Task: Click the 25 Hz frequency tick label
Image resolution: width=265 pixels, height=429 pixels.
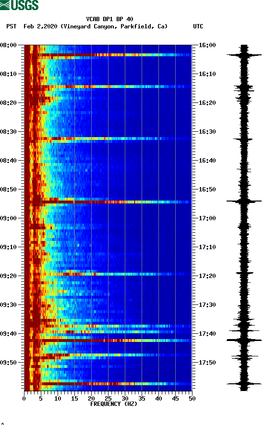Action: coord(108,399)
